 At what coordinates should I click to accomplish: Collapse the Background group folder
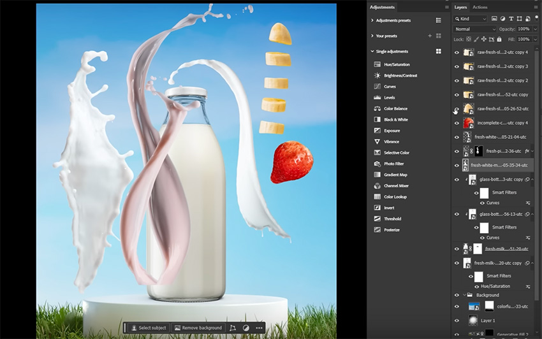[464, 295]
